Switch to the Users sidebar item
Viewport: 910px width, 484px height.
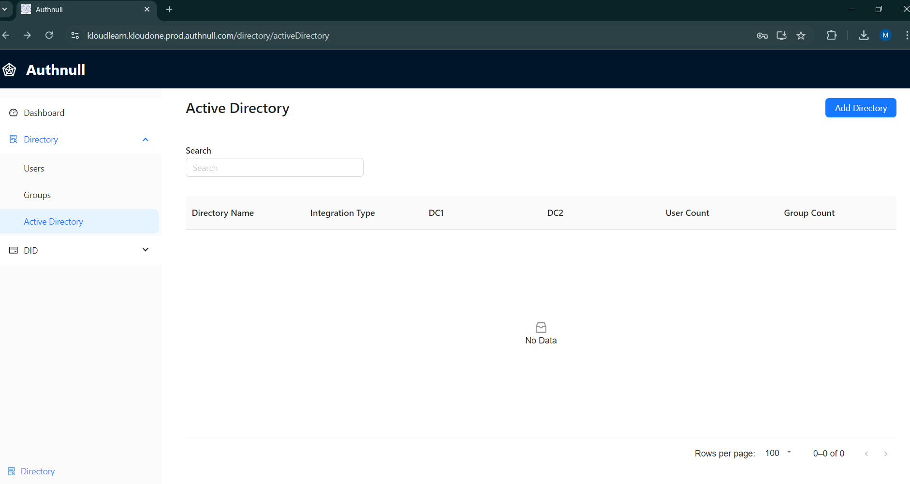click(34, 168)
